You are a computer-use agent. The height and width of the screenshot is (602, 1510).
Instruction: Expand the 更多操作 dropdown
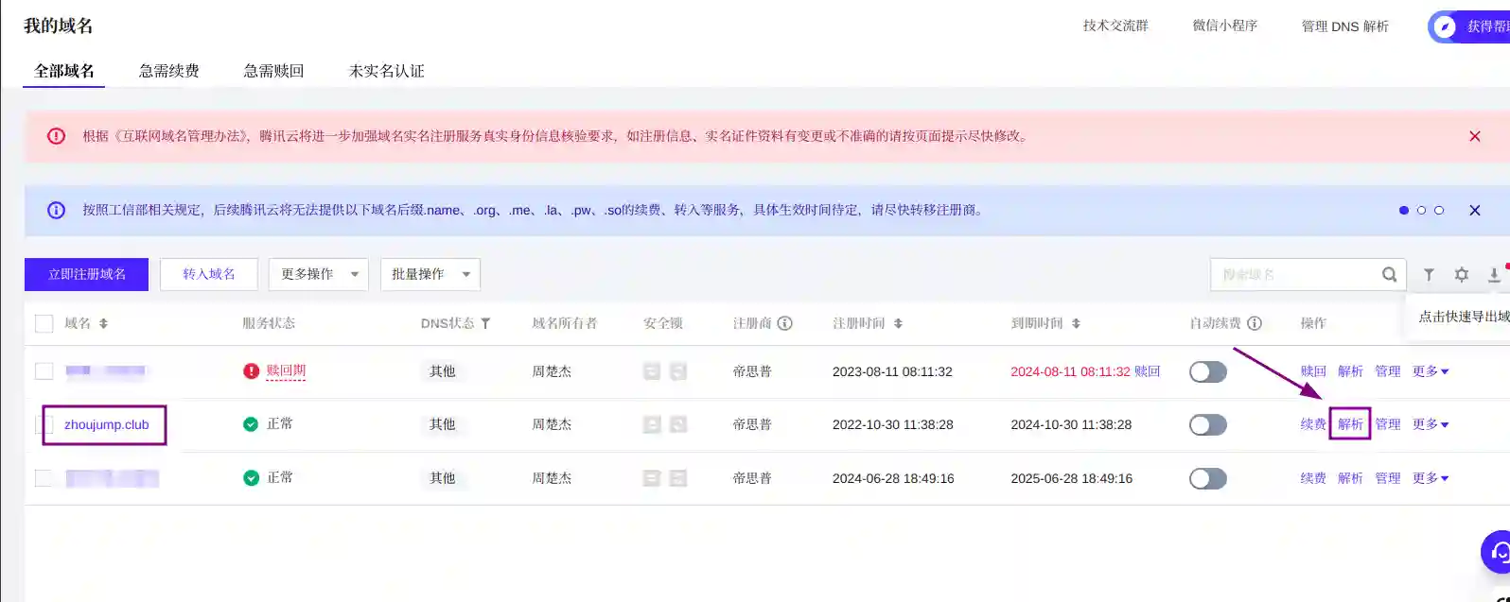tap(318, 274)
